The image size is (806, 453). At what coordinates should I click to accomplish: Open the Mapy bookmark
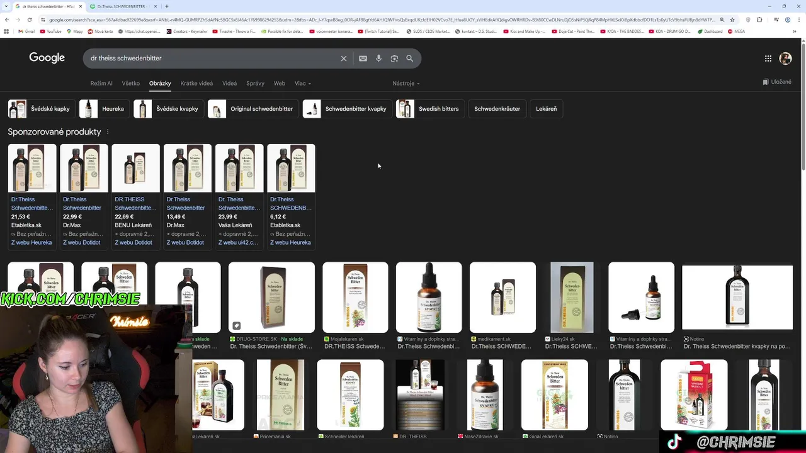point(74,31)
